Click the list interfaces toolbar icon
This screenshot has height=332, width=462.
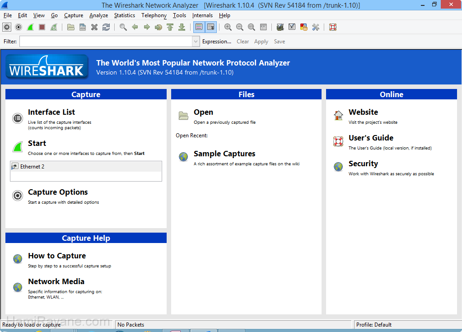(7, 27)
